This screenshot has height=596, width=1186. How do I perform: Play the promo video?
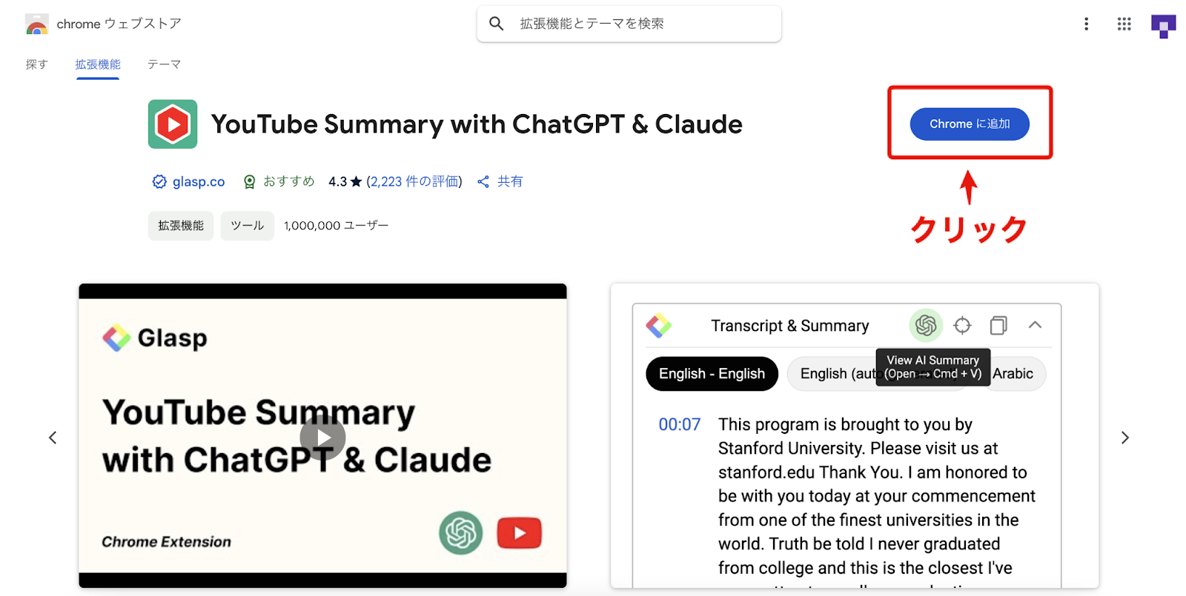[322, 438]
